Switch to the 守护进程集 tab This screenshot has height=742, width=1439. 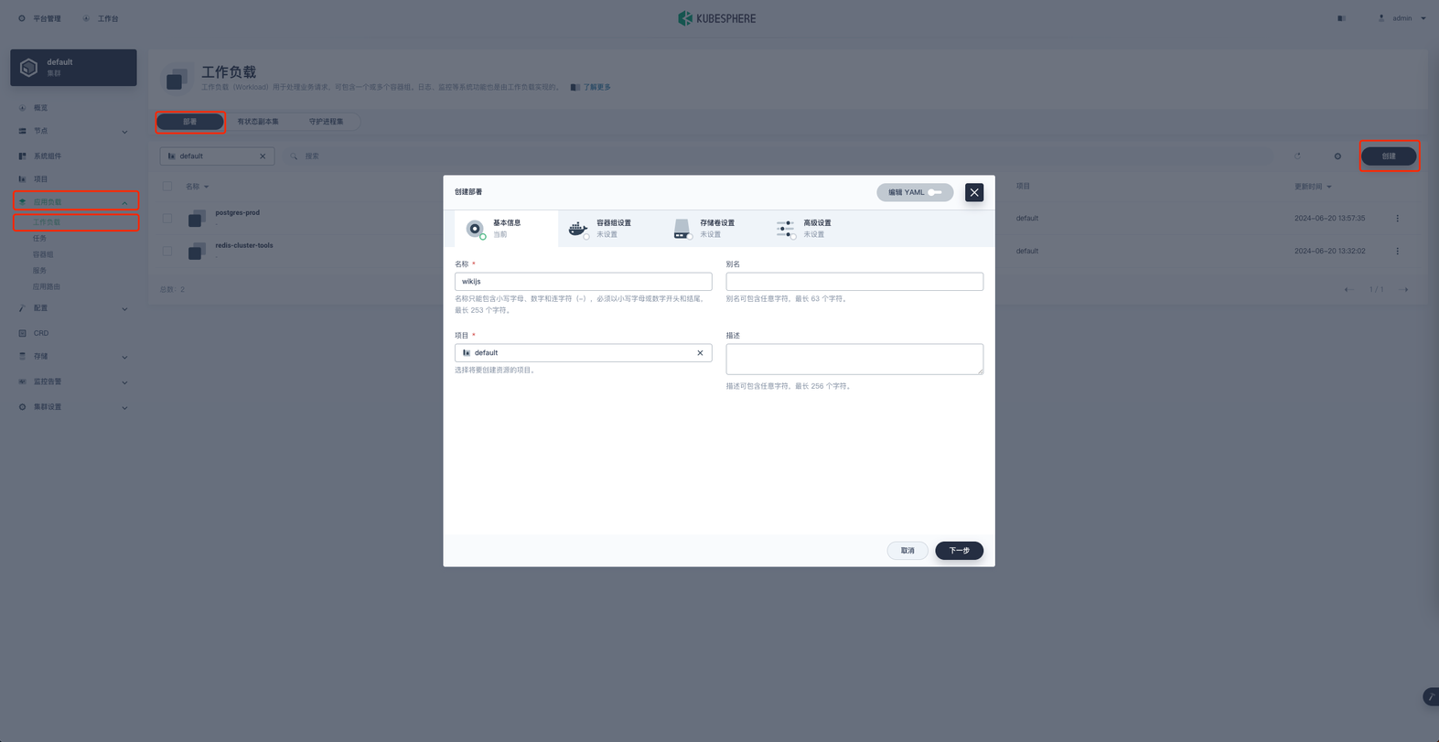[x=326, y=122]
